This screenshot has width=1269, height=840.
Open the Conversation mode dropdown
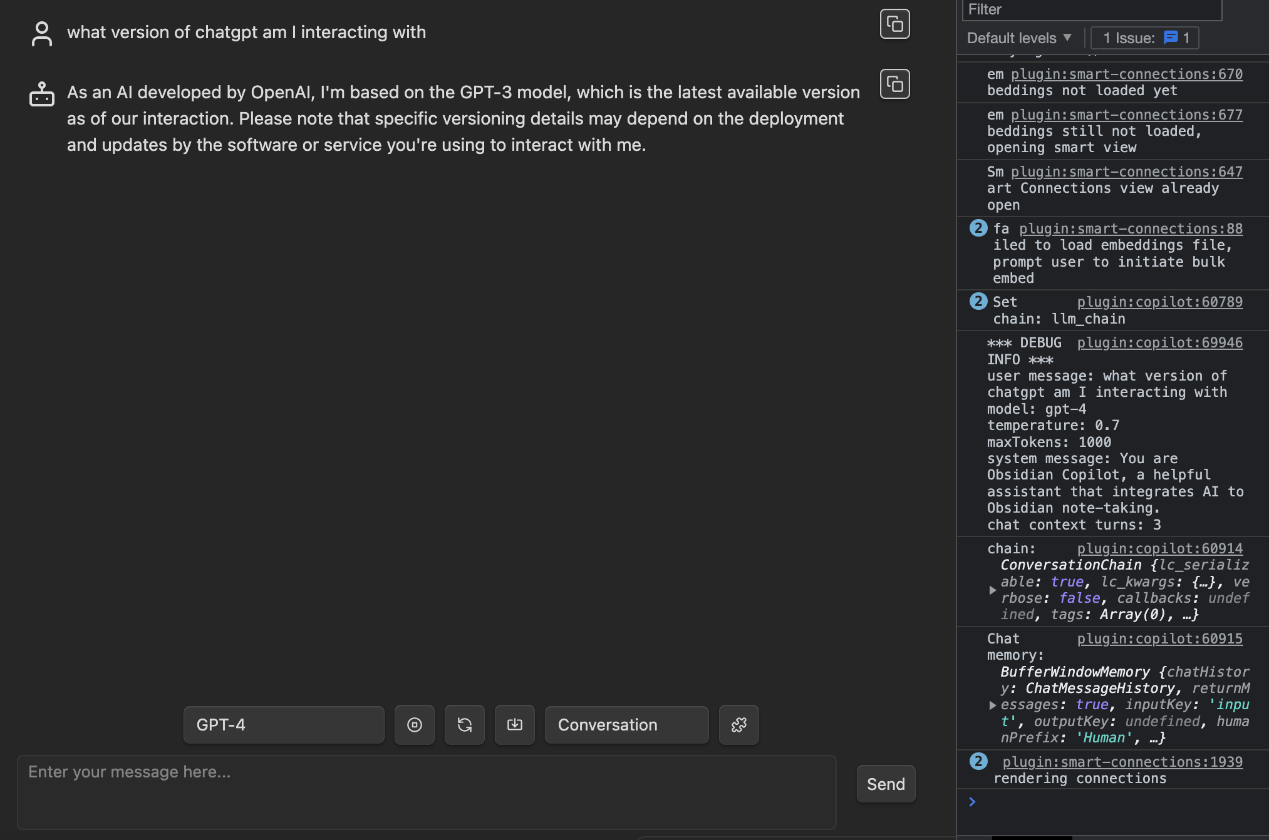pos(626,725)
